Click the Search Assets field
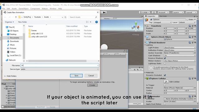199x112 pixels. (83, 17)
